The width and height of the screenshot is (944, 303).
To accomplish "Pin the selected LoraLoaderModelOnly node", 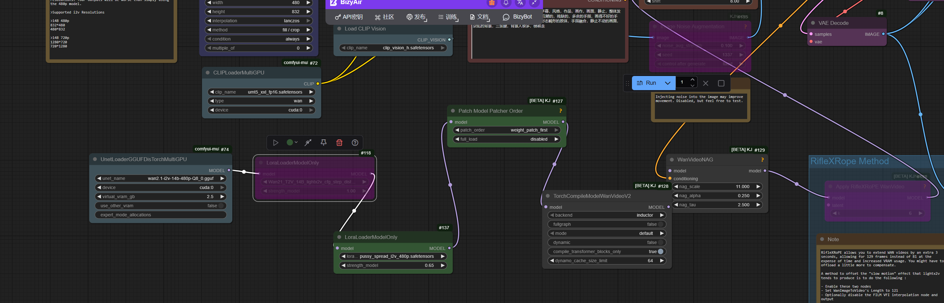I will click(324, 143).
